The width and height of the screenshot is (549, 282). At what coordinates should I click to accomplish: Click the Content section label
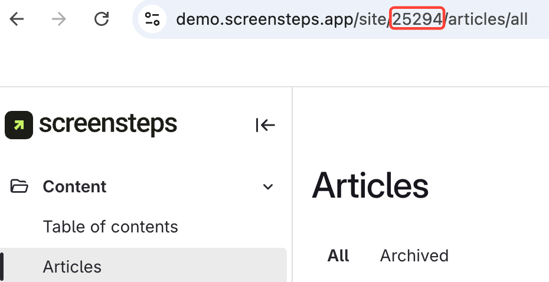pyautogui.click(x=74, y=187)
